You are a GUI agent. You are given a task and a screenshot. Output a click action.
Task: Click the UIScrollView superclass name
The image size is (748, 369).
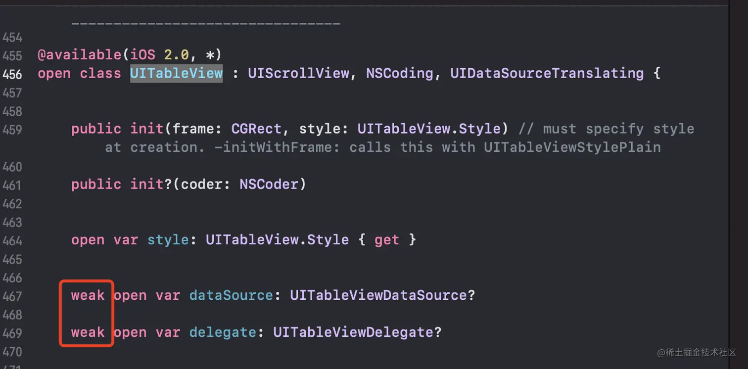coord(298,74)
